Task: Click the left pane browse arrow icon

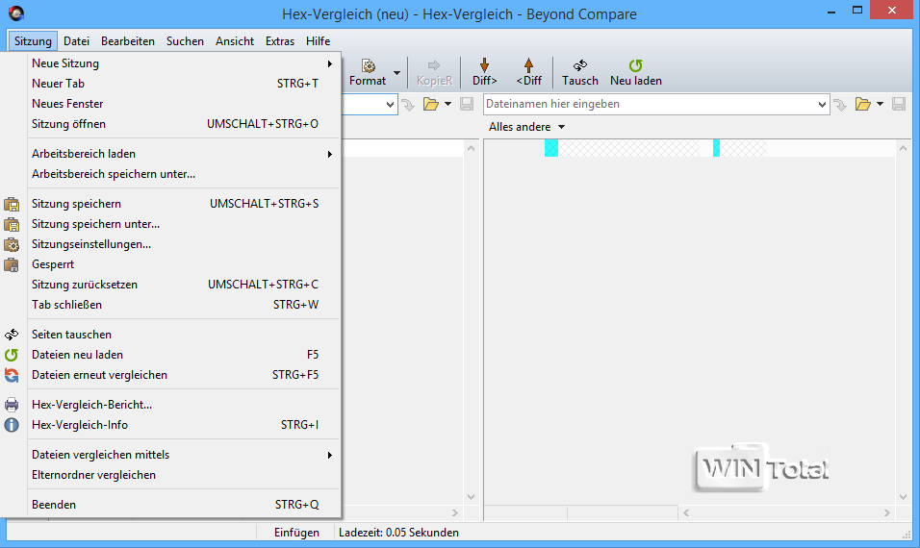Action: tap(408, 105)
